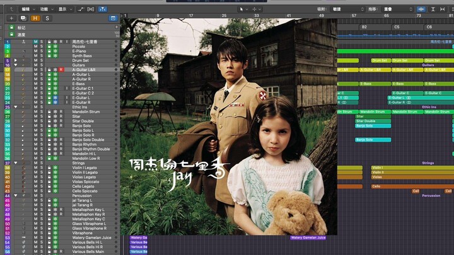The height and width of the screenshot is (255, 454).
Task: Toggle the blue catch playhead icon
Action: 103,9
